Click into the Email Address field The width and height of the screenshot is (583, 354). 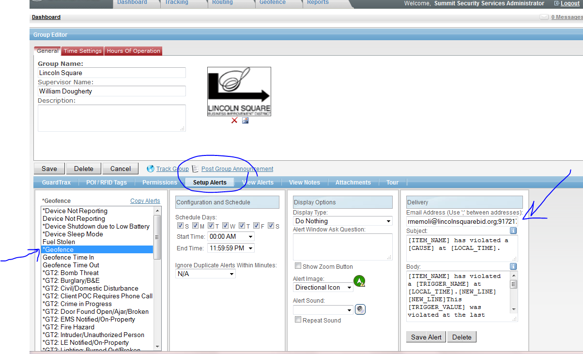coord(461,221)
